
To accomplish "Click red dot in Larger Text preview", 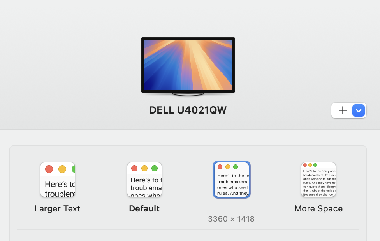I will click(49, 169).
